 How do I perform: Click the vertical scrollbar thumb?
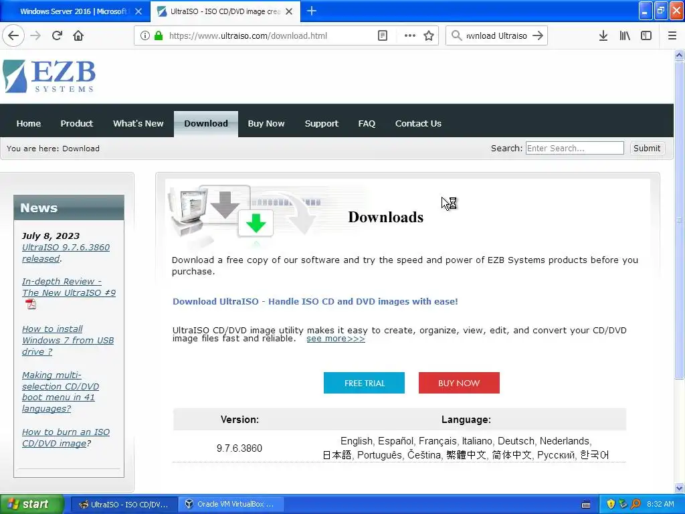pyautogui.click(x=679, y=220)
